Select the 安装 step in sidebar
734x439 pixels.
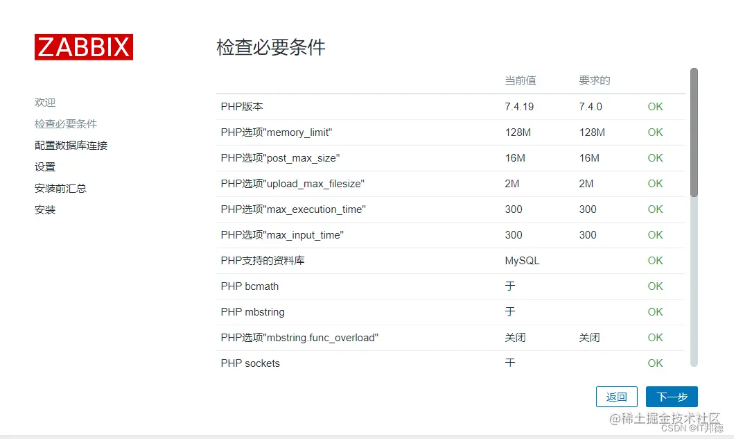point(45,209)
